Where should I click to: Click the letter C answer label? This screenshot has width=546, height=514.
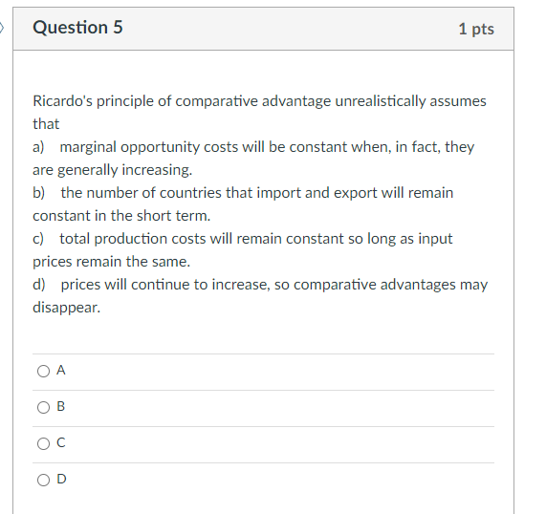61,442
